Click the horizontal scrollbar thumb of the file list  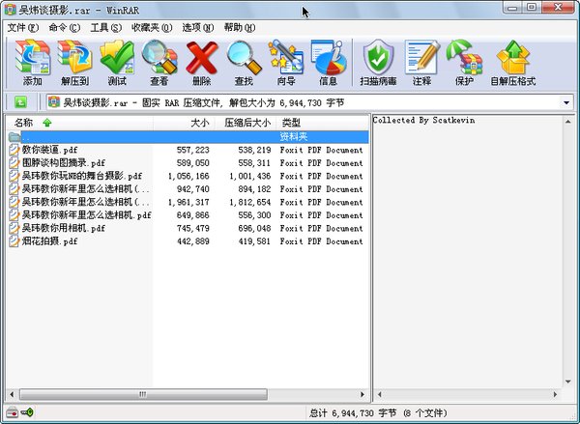point(143,394)
